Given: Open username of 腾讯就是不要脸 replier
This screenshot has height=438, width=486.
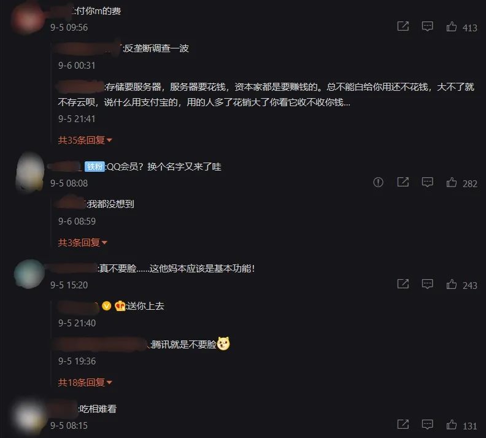Looking at the screenshot, I should [x=101, y=345].
